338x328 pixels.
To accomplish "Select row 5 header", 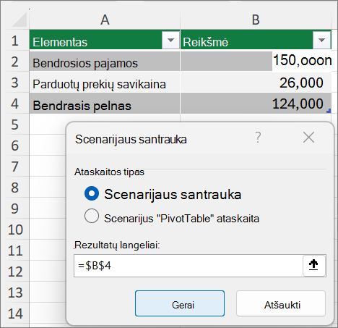I will tap(15, 125).
